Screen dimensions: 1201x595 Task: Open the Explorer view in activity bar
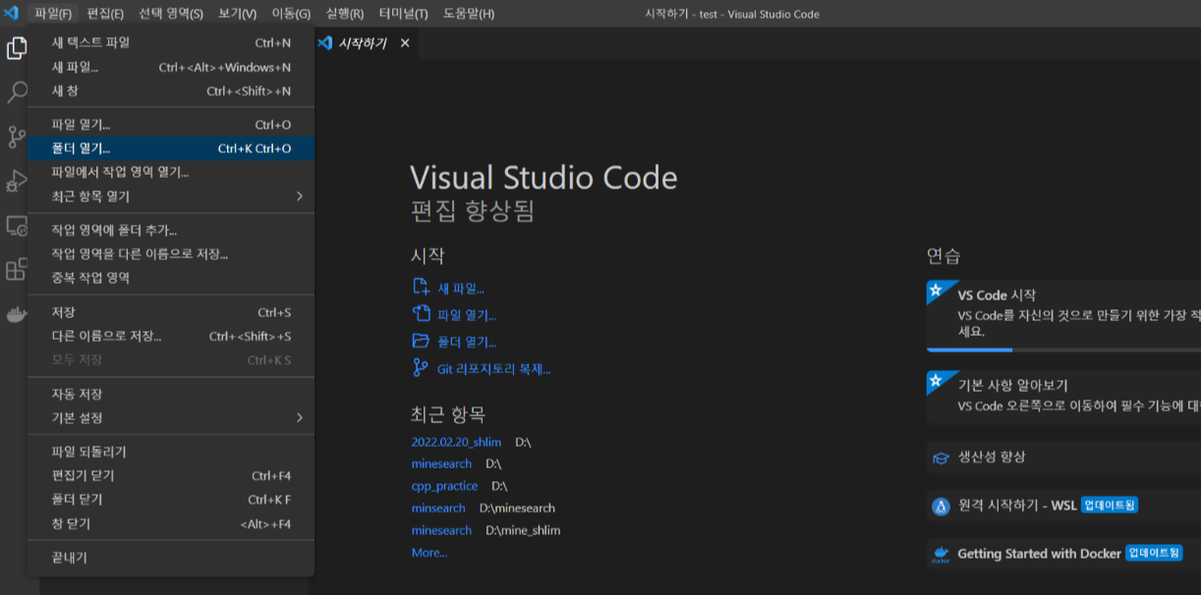[17, 48]
